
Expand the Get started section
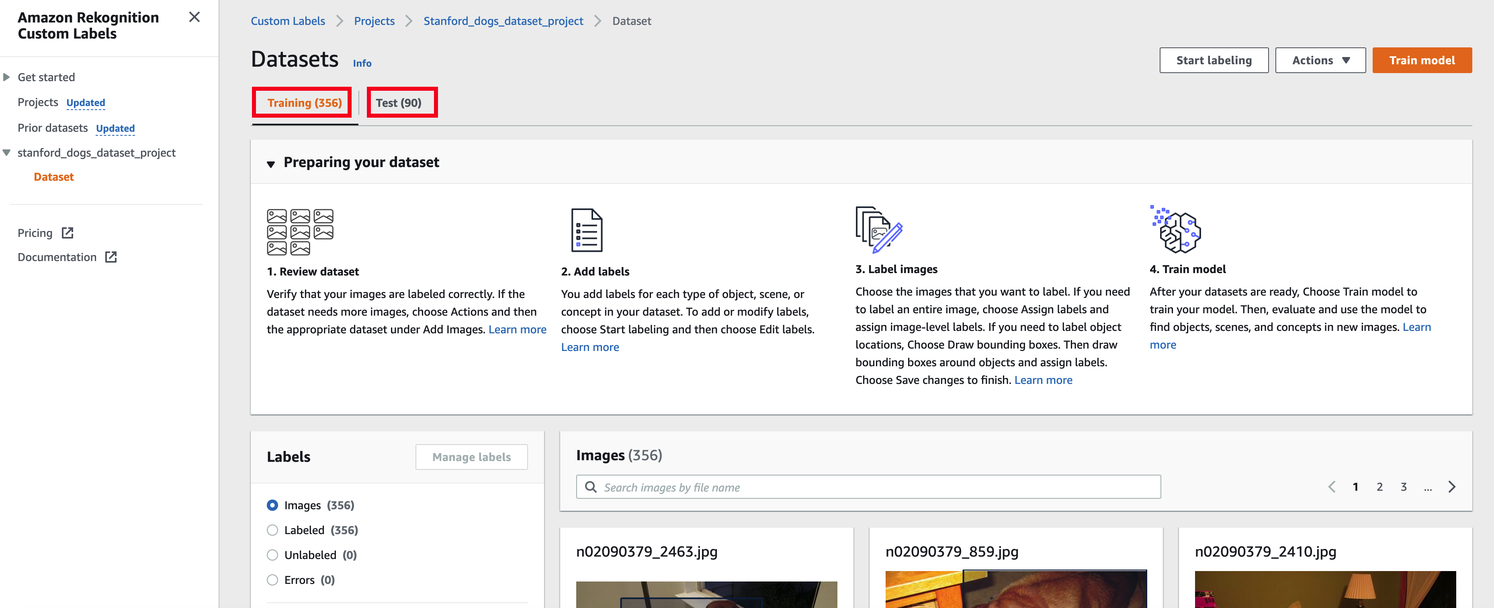coord(6,77)
